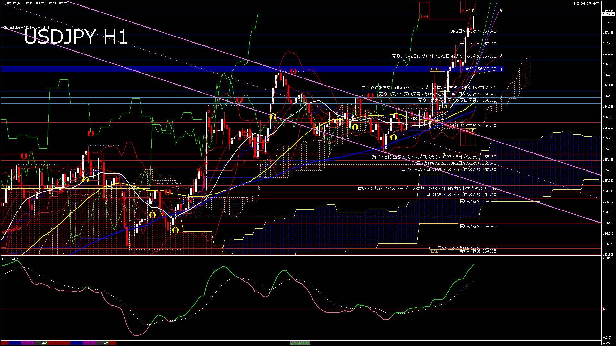Click the 売り 156.80-90 label
Viewport: 616px width, 346px height.
click(480, 69)
